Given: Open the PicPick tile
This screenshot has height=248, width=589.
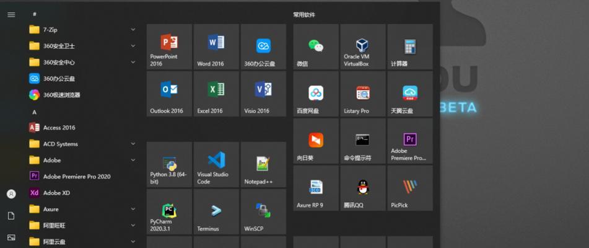Looking at the screenshot, I should tap(410, 188).
